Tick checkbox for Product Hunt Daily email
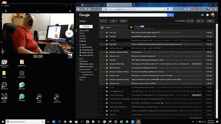221x124 pixels. (101, 103)
